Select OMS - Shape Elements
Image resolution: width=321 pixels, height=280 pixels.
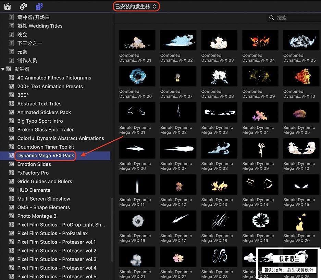point(44,207)
